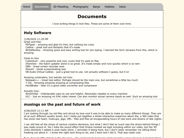Click the Holy Software heading
Image resolution: width=184 pixels, height=138 pixels.
click(37, 33)
